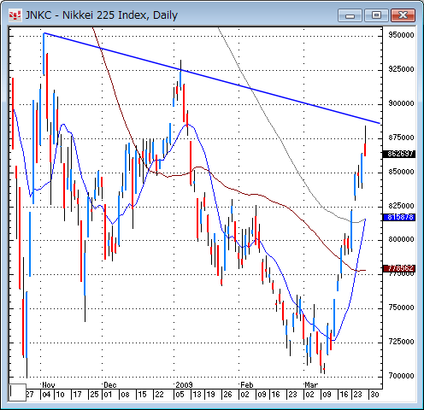Click the date label 27 on time axis

[30, 395]
